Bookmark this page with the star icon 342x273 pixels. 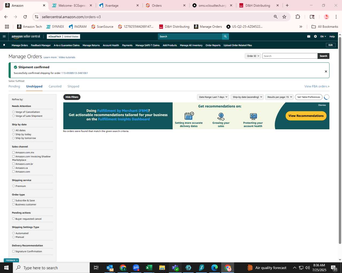click(x=284, y=17)
